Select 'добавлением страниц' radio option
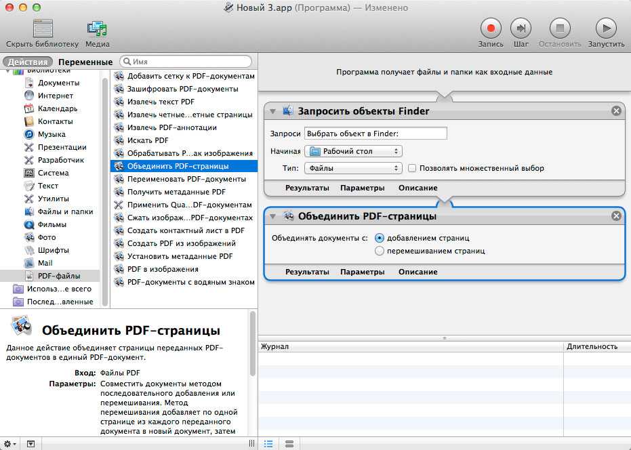 pyautogui.click(x=380, y=238)
